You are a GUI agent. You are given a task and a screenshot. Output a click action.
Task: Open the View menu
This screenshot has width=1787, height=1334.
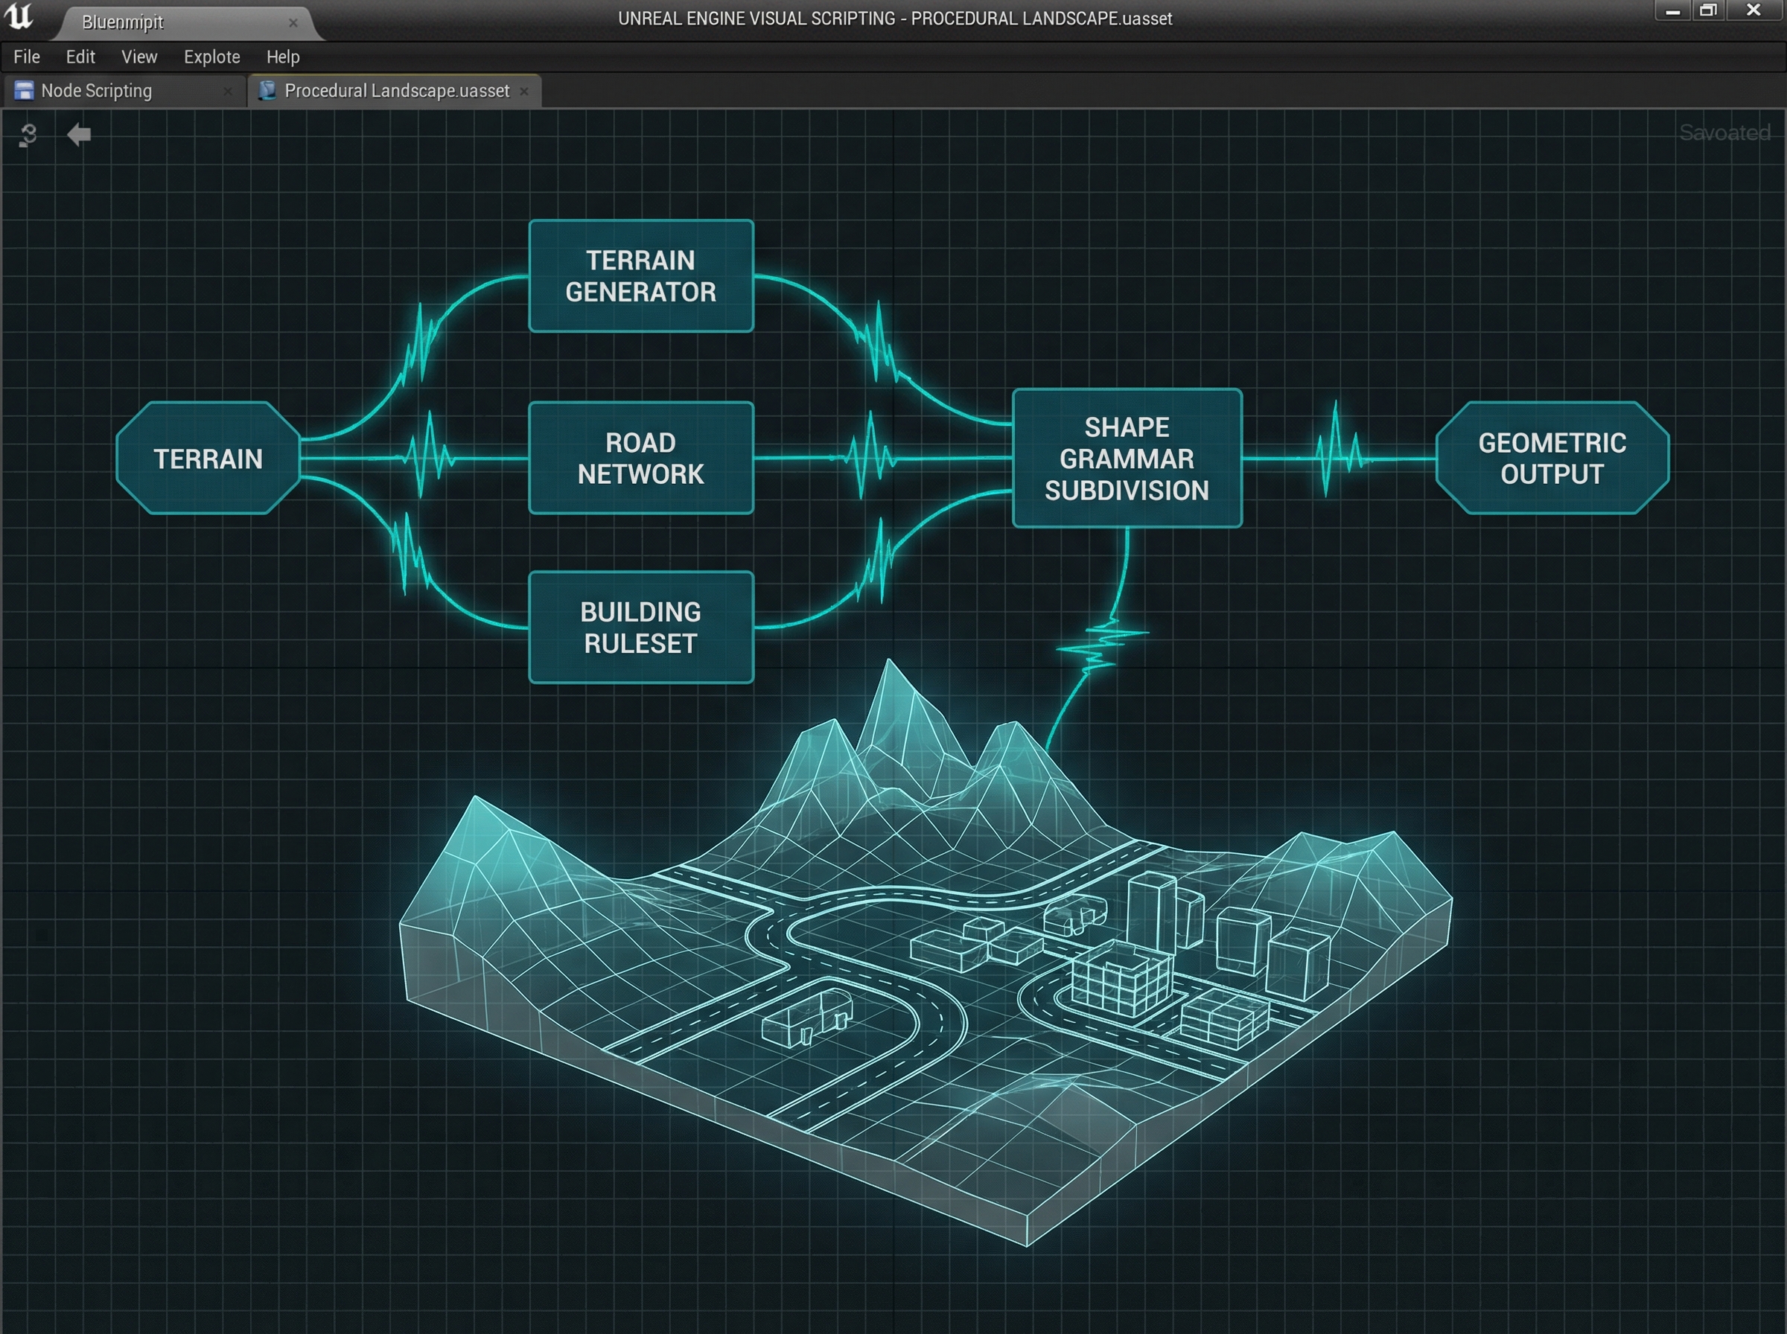pos(139,57)
